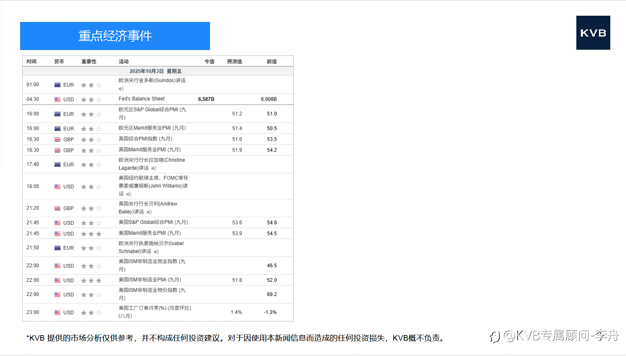Click the KVB disclaimer text at the bottom
Viewport: 626px width, 356px height.
237,338
